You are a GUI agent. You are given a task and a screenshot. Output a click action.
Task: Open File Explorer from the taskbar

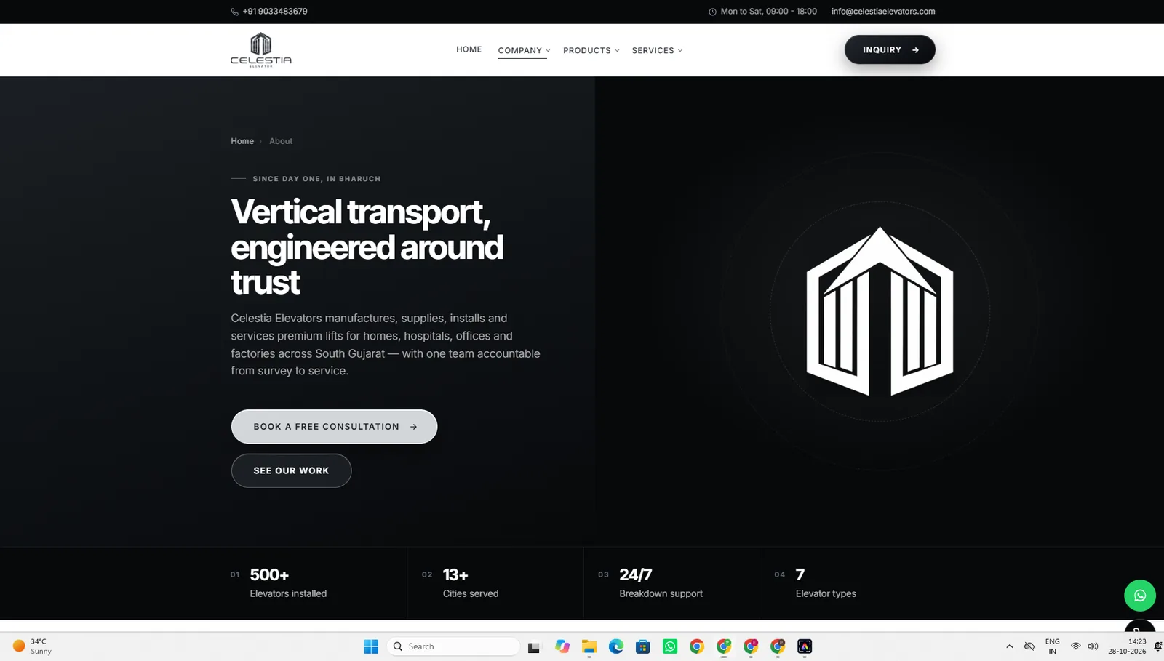[589, 646]
